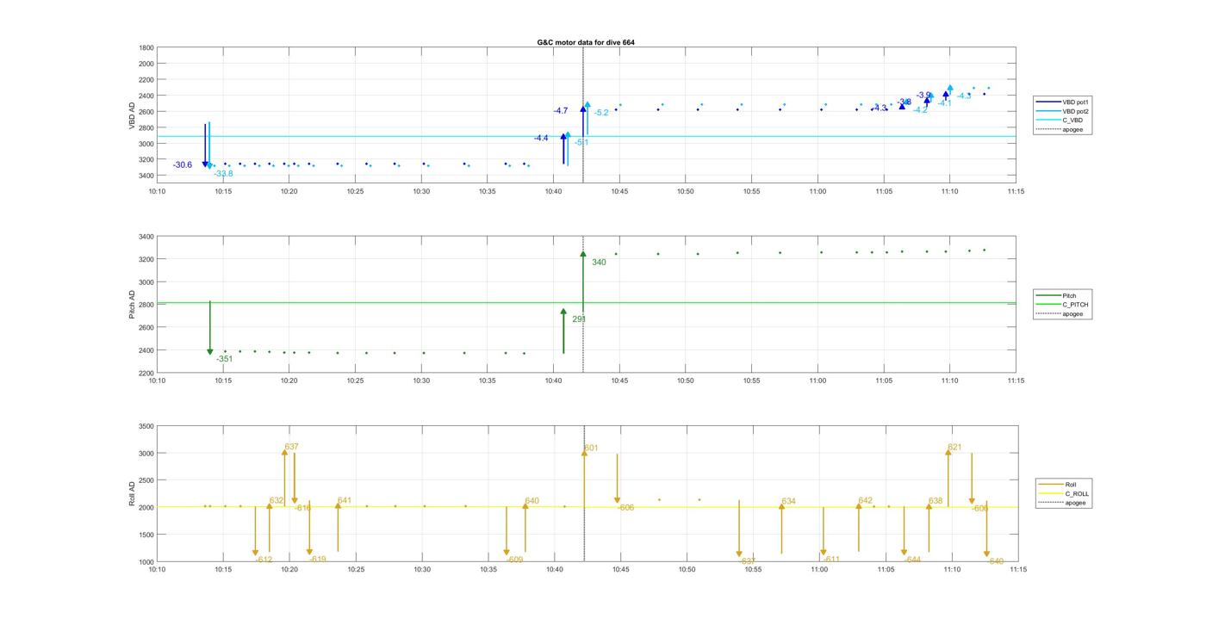Click the 'Roll AD' y-axis label
This screenshot has height=631, width=1206.
(x=132, y=493)
